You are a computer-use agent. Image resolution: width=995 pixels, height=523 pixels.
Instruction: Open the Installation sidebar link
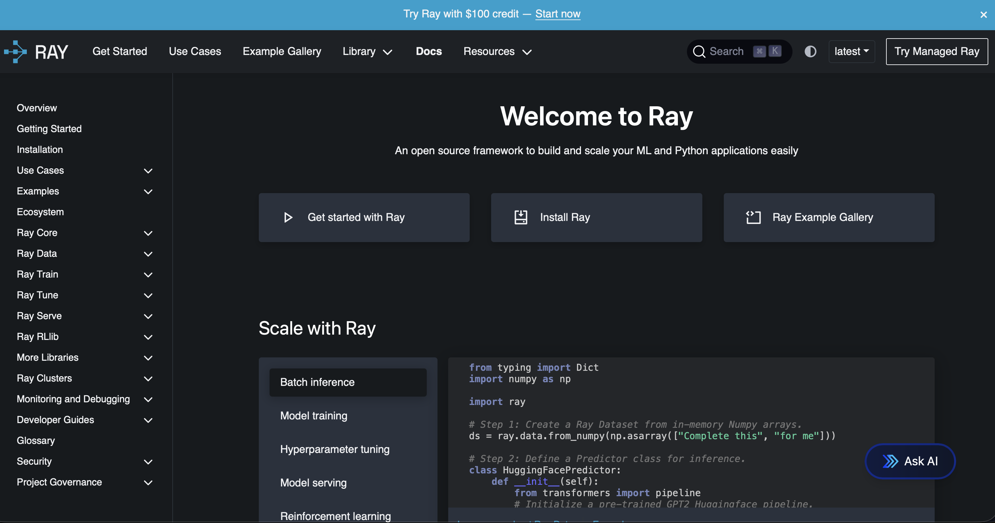pos(40,150)
